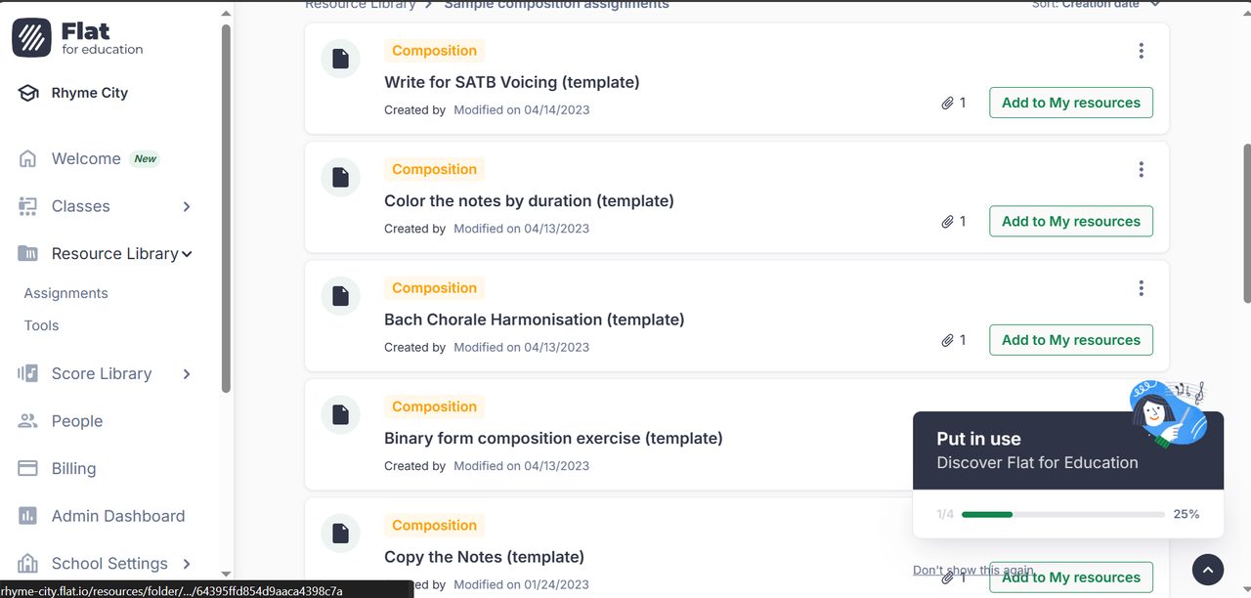1251x598 pixels.
Task: Open three-dot menu for Bach Chorale Harmonisation
Action: tap(1141, 288)
